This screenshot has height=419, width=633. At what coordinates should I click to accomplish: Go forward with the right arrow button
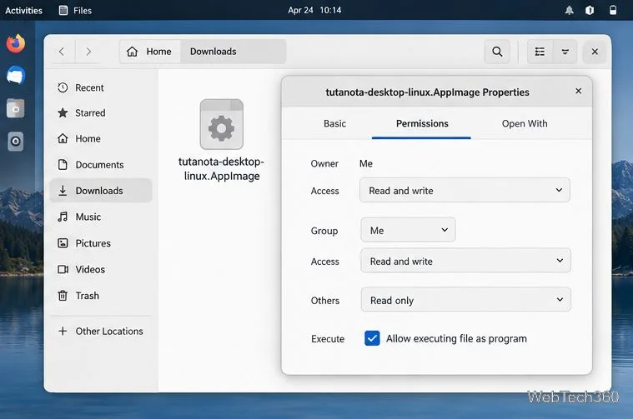coord(88,52)
